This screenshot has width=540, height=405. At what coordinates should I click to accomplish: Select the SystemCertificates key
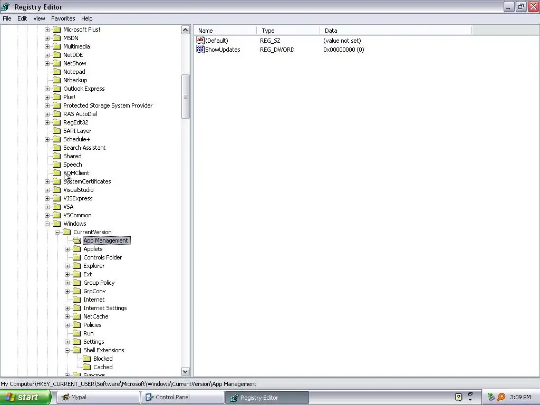(87, 181)
